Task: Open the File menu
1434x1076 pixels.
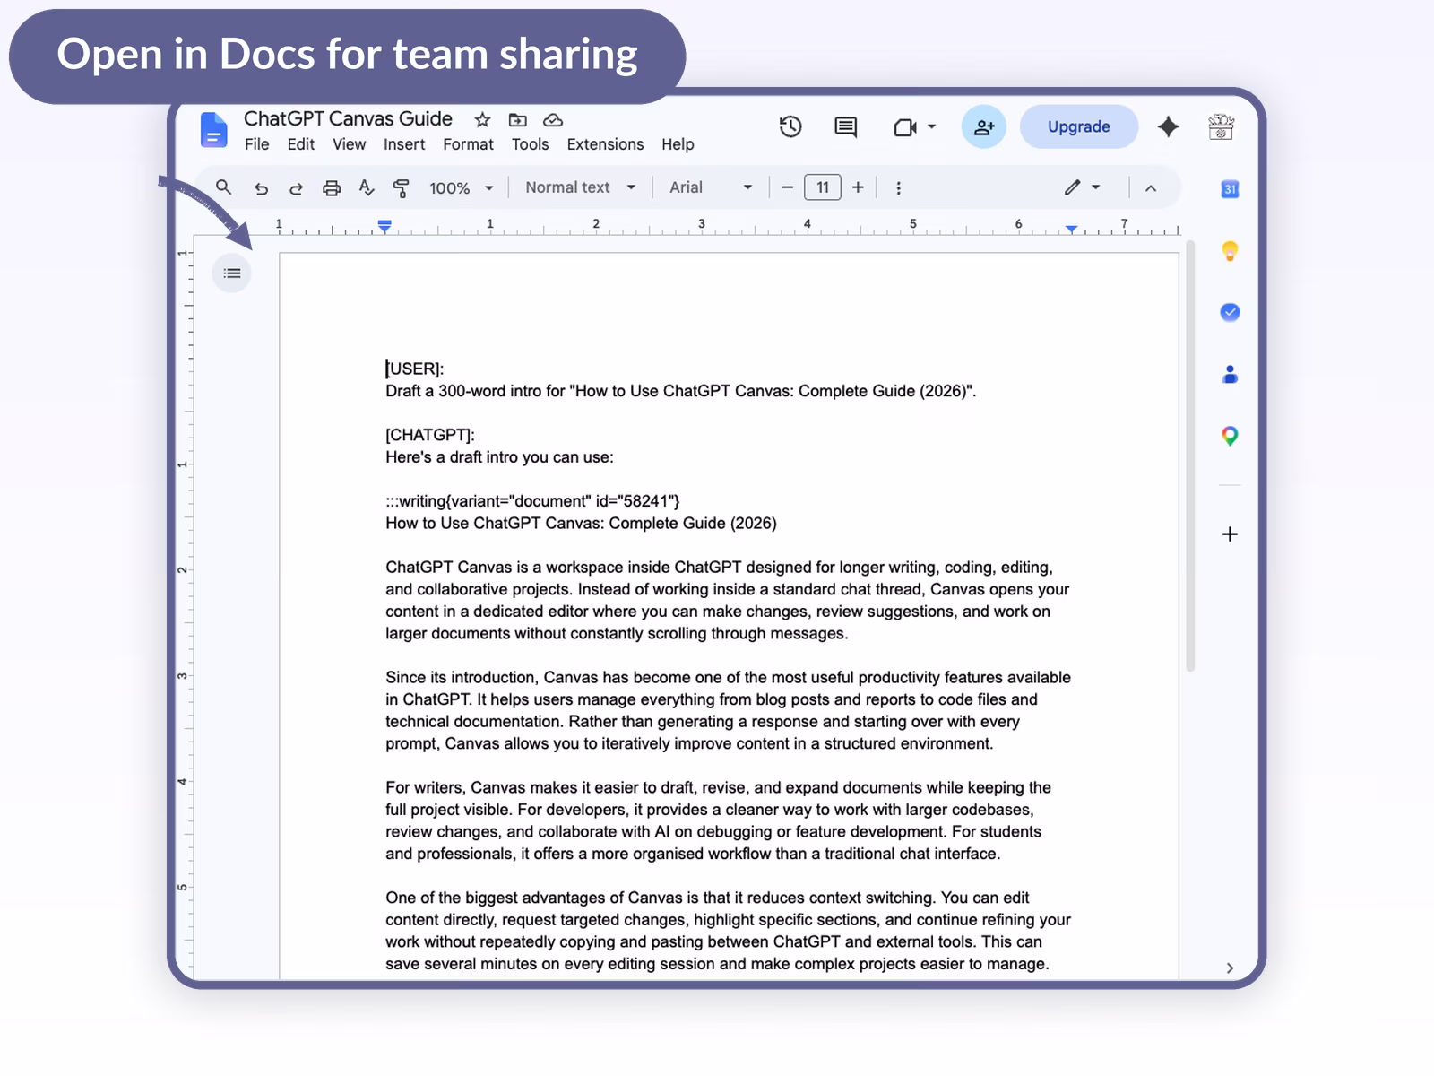Action: click(x=256, y=144)
